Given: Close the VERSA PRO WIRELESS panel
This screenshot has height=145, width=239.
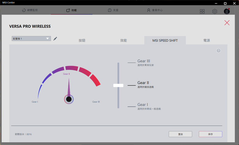Looking at the screenshot, I should [227, 23].
